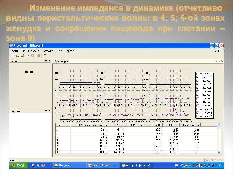Click the Save (floppy disk) toolbar icon

pyautogui.click(x=22, y=56)
